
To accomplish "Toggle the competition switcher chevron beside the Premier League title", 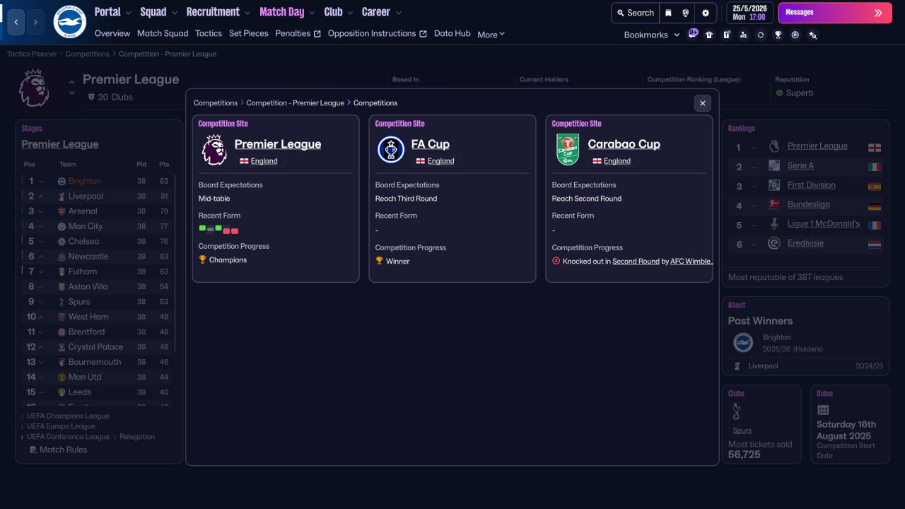I will click(71, 88).
